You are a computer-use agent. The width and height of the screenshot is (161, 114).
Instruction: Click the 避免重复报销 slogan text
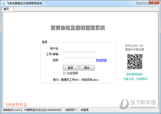click(134, 74)
